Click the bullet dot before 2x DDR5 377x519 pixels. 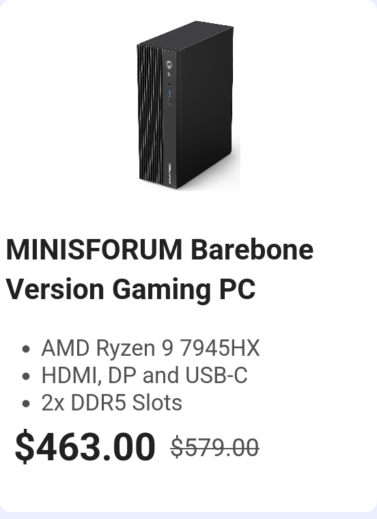tap(26, 404)
